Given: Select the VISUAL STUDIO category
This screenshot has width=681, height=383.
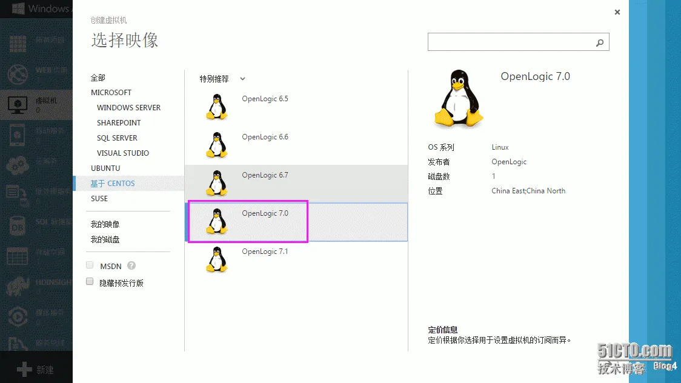Looking at the screenshot, I should [123, 153].
